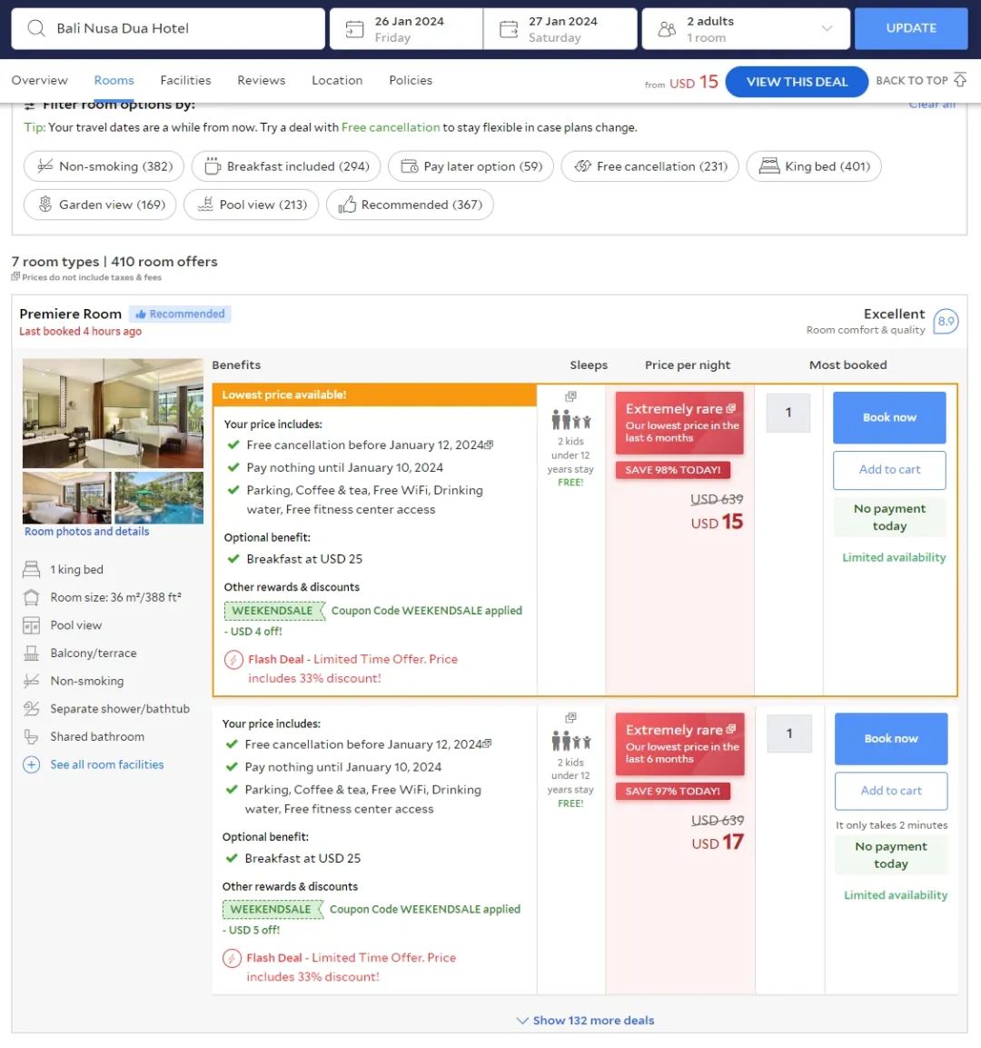Click the Bali Nusa Dua Hotel search field
Screen dimensions: 981x1048
[x=168, y=29]
